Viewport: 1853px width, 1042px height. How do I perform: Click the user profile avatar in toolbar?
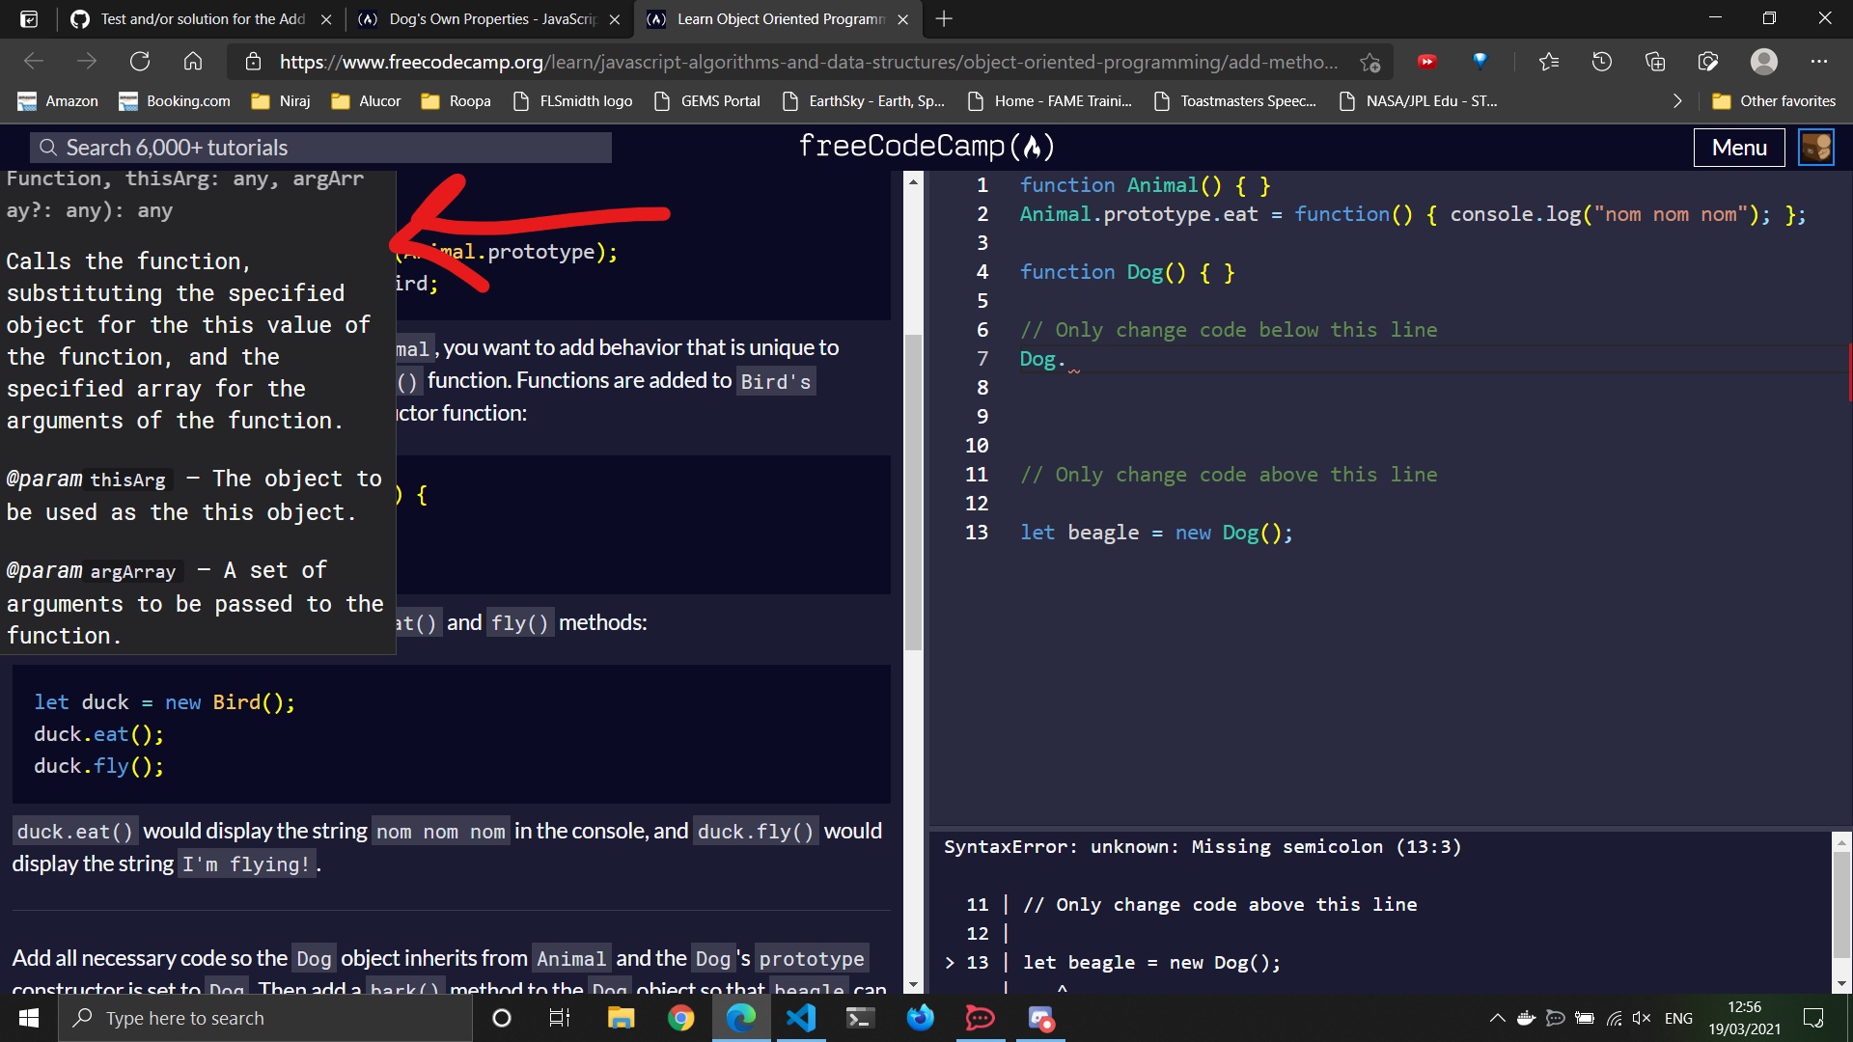coord(1764,62)
